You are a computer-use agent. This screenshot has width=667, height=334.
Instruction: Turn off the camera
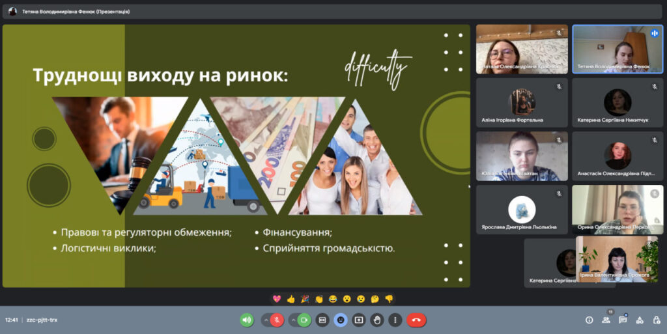pyautogui.click(x=304, y=320)
